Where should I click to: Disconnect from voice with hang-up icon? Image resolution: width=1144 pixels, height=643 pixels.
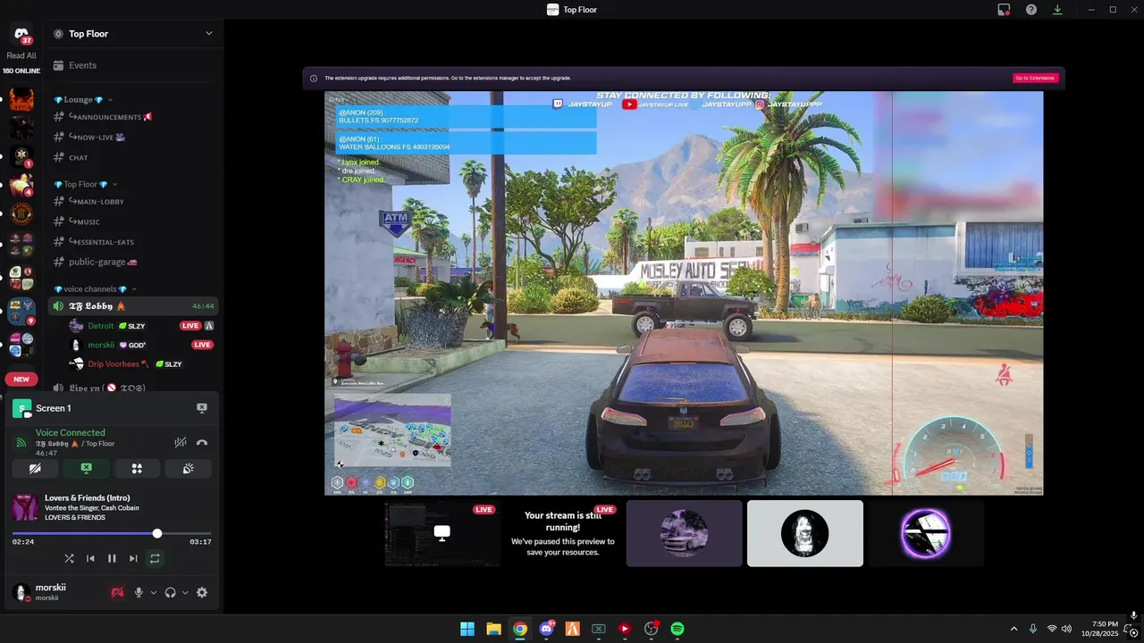pos(202,442)
